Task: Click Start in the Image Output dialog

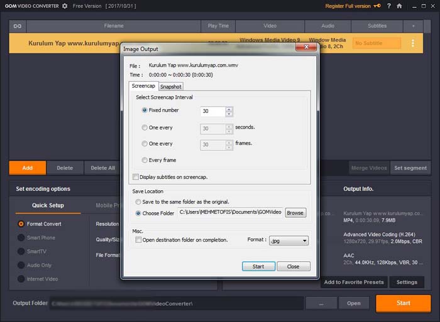Action: [258, 266]
